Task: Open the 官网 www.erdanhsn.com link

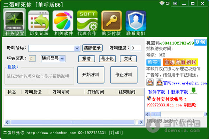Action: [185, 83]
